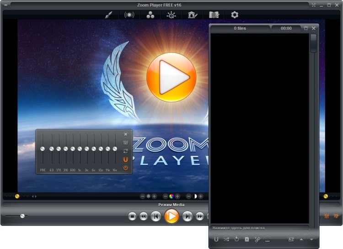Open settings gear in top toolbar
This screenshot has width=343, height=249.
[235, 15]
